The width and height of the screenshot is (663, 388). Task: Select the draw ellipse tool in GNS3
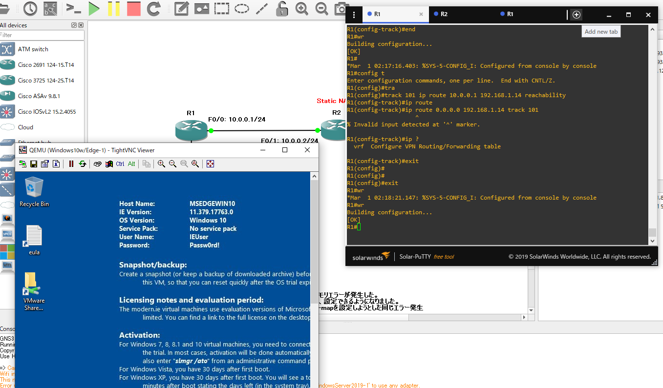click(242, 8)
